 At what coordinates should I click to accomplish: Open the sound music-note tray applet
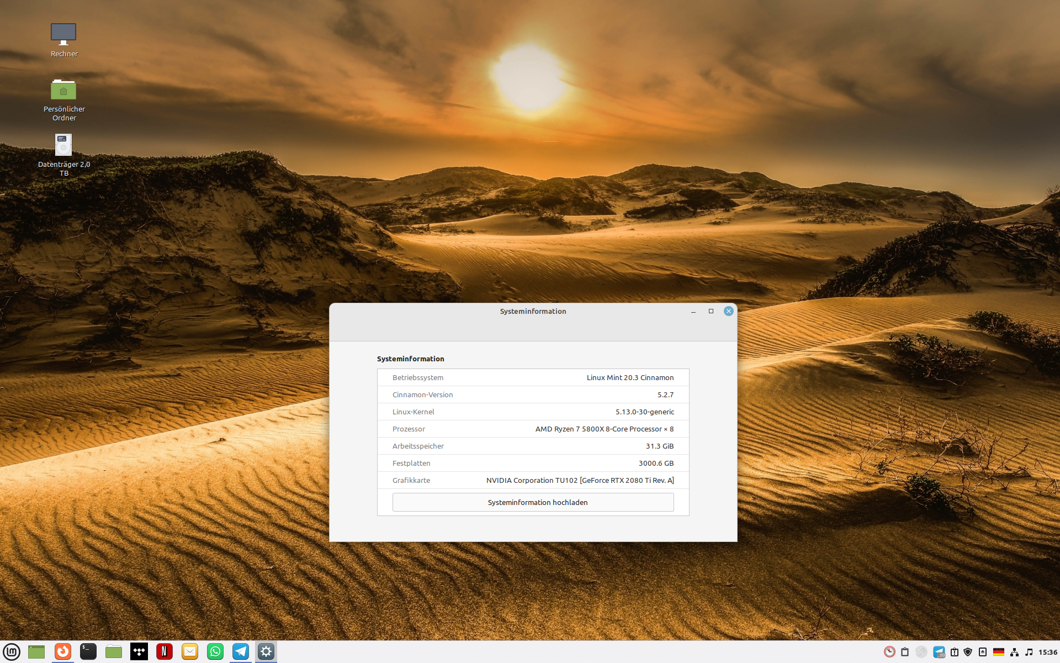[x=1029, y=653]
